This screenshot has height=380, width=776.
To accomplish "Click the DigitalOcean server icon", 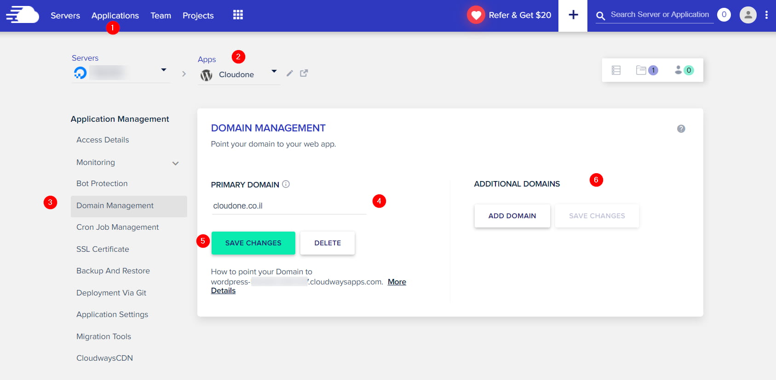I will click(80, 73).
